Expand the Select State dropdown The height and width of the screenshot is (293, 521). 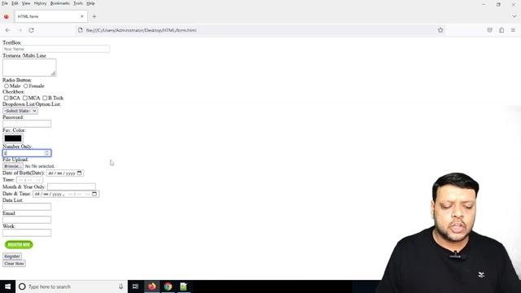click(20, 111)
